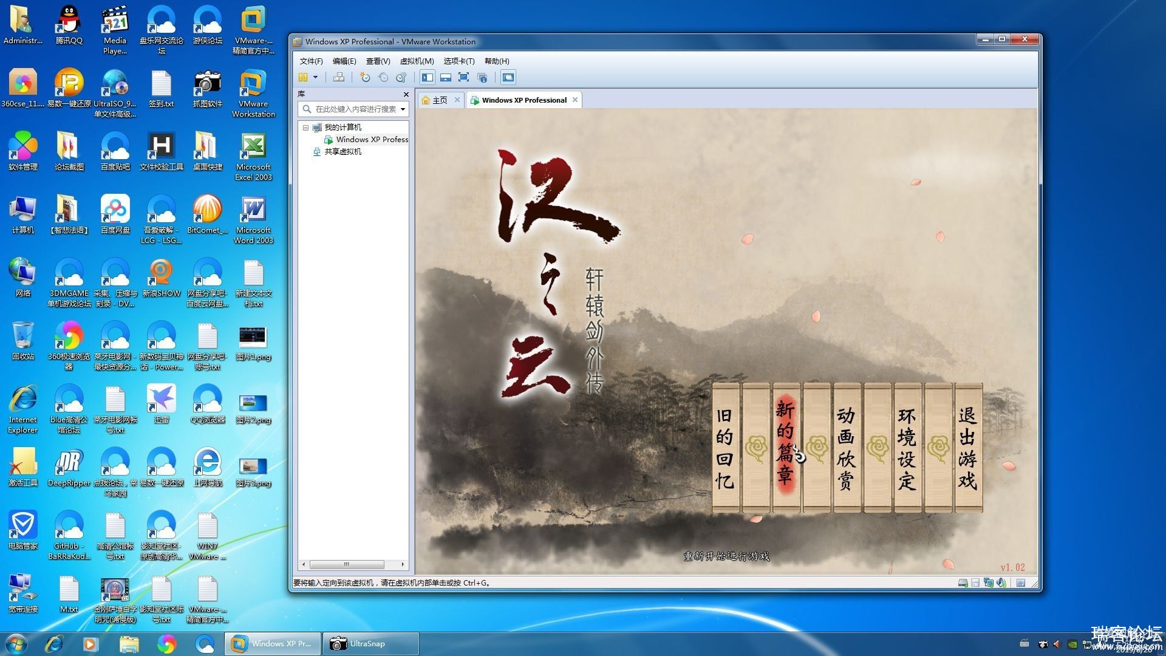
Task: Click the Send Ctrl+Alt+Del toolbar icon
Action: (x=339, y=77)
